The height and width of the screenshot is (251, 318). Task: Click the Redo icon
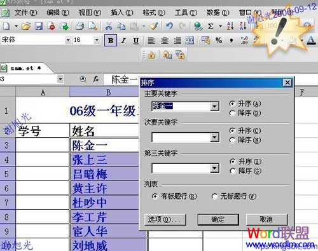coord(182,26)
